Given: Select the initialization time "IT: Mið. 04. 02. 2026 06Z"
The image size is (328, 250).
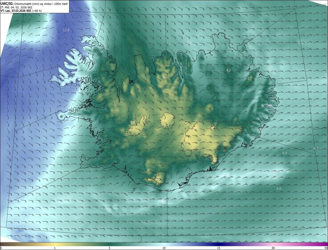Looking at the screenshot, I should [x=16, y=7].
